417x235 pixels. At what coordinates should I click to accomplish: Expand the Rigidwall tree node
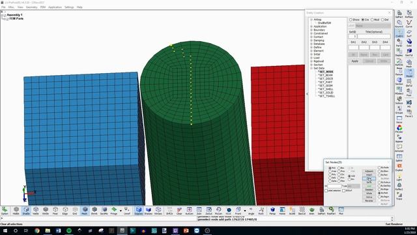pos(311,61)
